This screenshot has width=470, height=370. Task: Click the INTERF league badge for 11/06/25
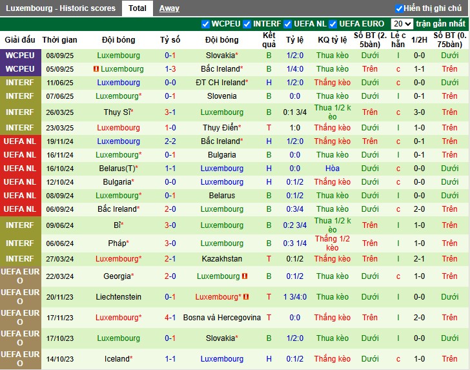pos(19,83)
